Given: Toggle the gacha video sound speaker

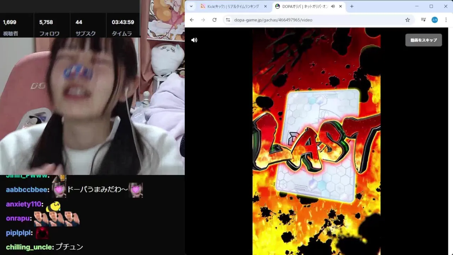Looking at the screenshot, I should pyautogui.click(x=194, y=40).
